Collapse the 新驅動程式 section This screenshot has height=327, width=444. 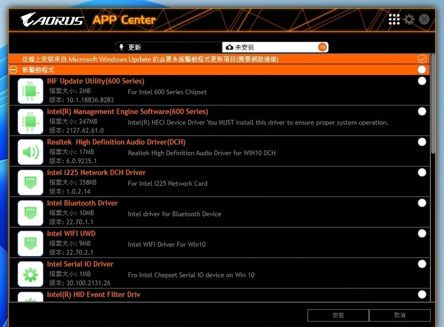(14, 70)
